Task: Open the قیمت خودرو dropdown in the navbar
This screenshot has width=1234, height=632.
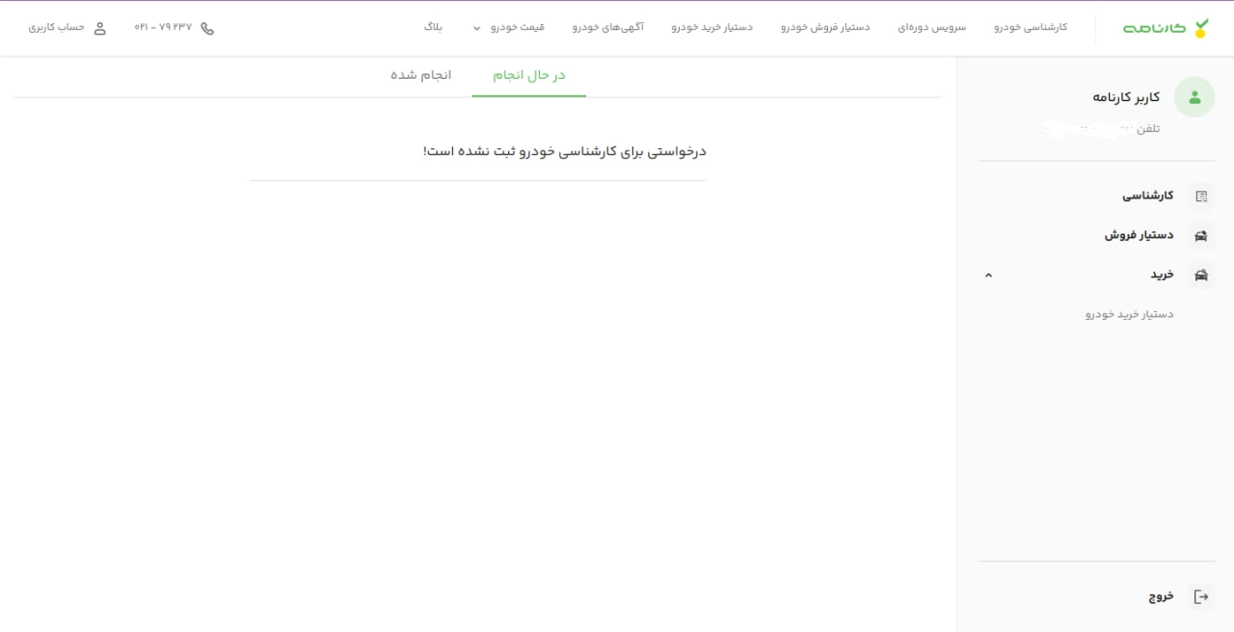Action: tap(509, 28)
